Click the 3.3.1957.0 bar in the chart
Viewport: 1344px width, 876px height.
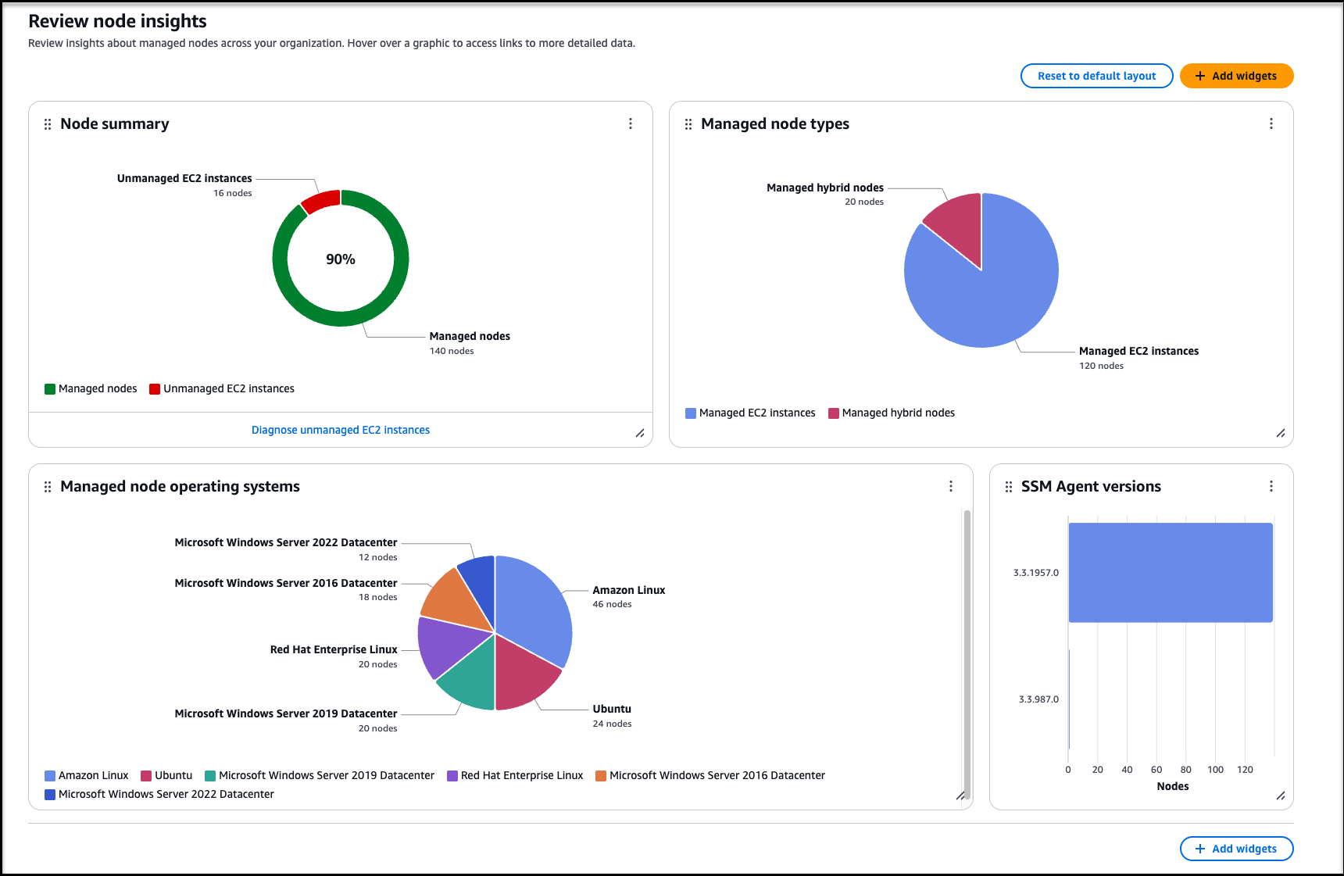point(1170,571)
